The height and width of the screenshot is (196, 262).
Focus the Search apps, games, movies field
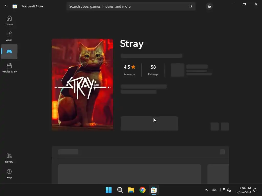(x=131, y=6)
